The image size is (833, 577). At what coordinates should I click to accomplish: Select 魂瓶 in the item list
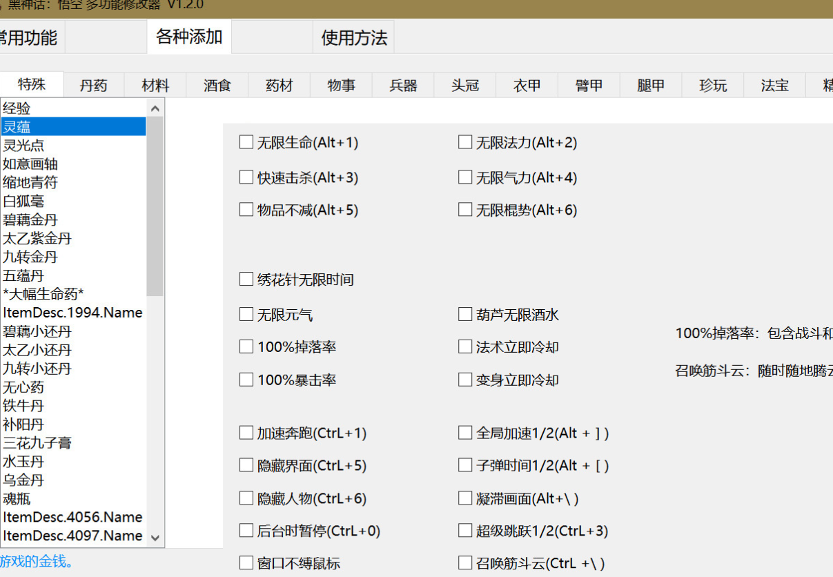click(x=17, y=498)
